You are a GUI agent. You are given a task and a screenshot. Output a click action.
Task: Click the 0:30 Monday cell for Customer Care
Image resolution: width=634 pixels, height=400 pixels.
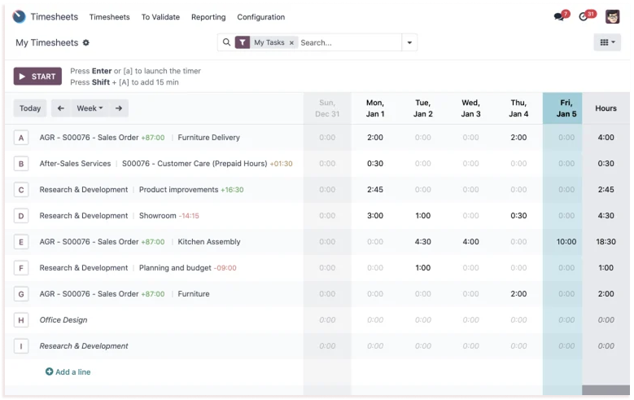pos(375,164)
